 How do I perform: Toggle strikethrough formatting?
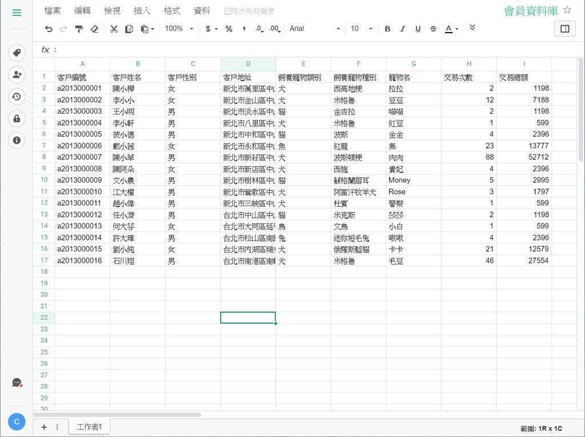tap(433, 29)
